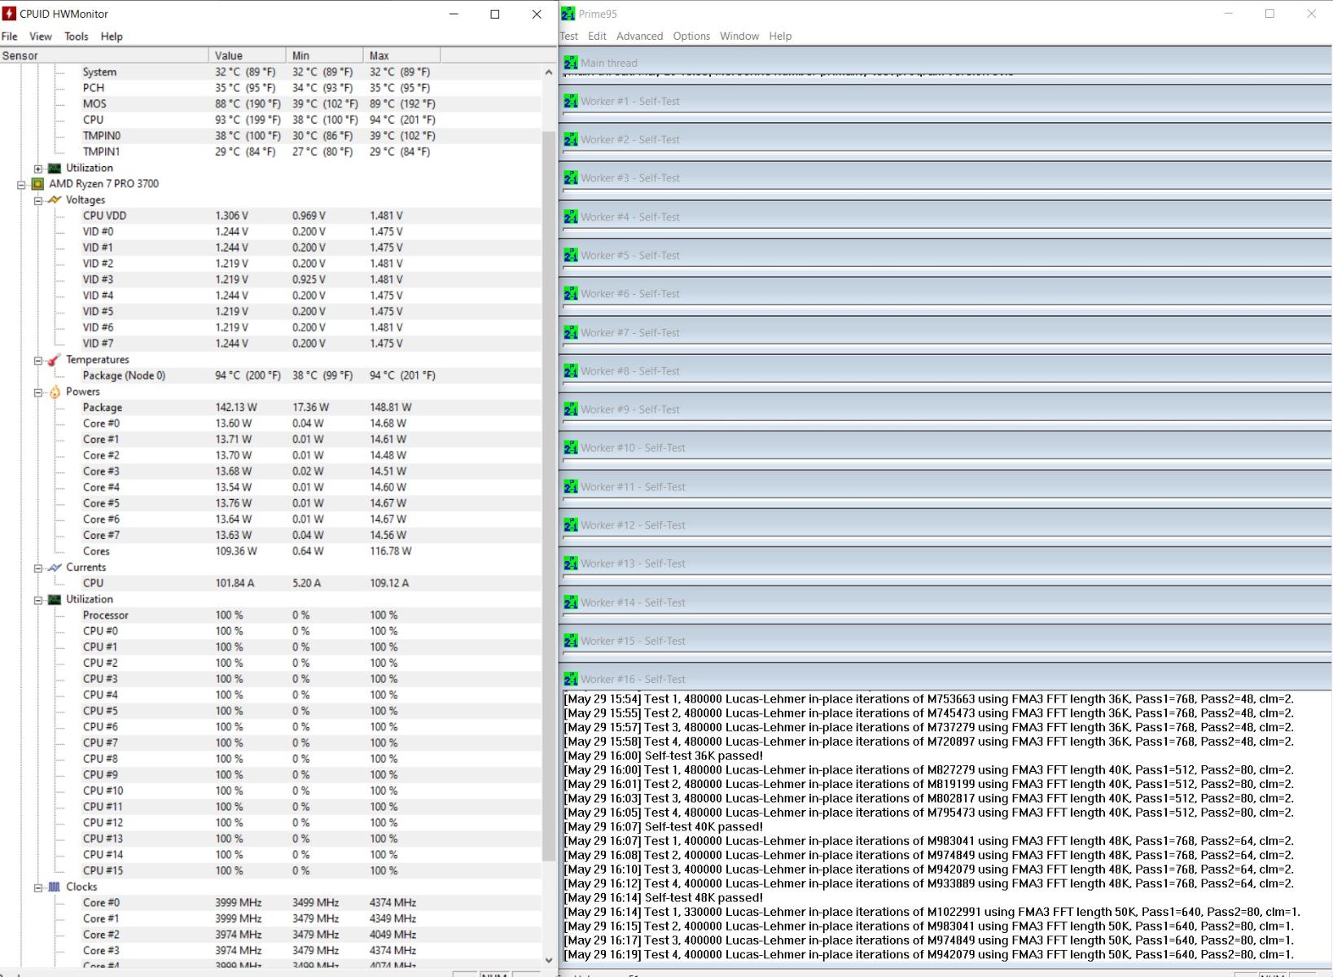Click the Worker #9 Self-Test window icon
Viewport: 1333px width, 977px height.
(571, 409)
